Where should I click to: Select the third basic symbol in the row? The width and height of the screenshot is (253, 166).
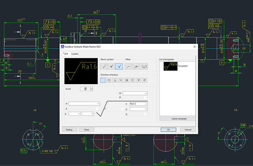tap(119, 67)
